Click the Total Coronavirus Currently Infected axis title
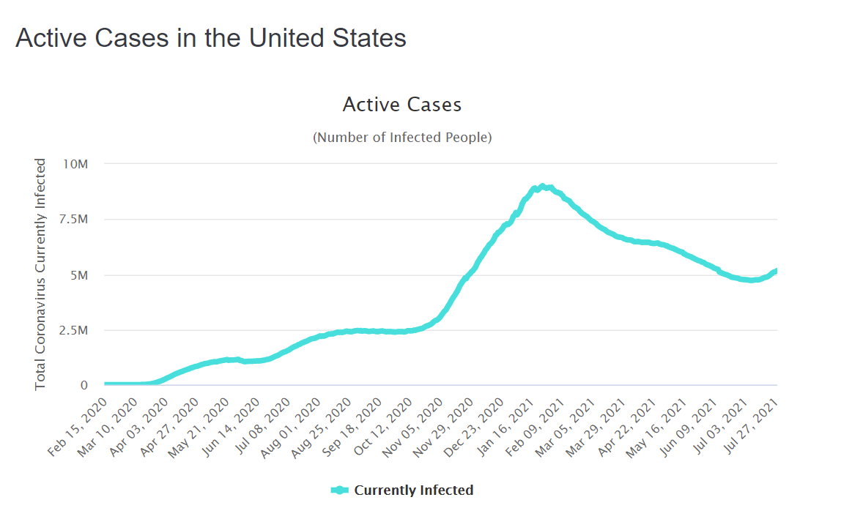 click(x=40, y=274)
